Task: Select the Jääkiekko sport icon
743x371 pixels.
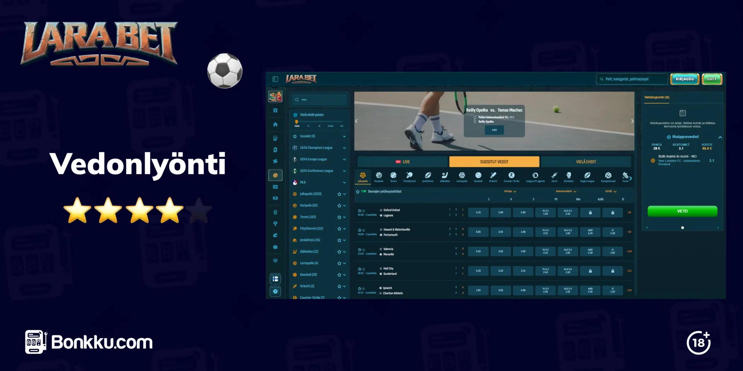Action: [x=445, y=177]
